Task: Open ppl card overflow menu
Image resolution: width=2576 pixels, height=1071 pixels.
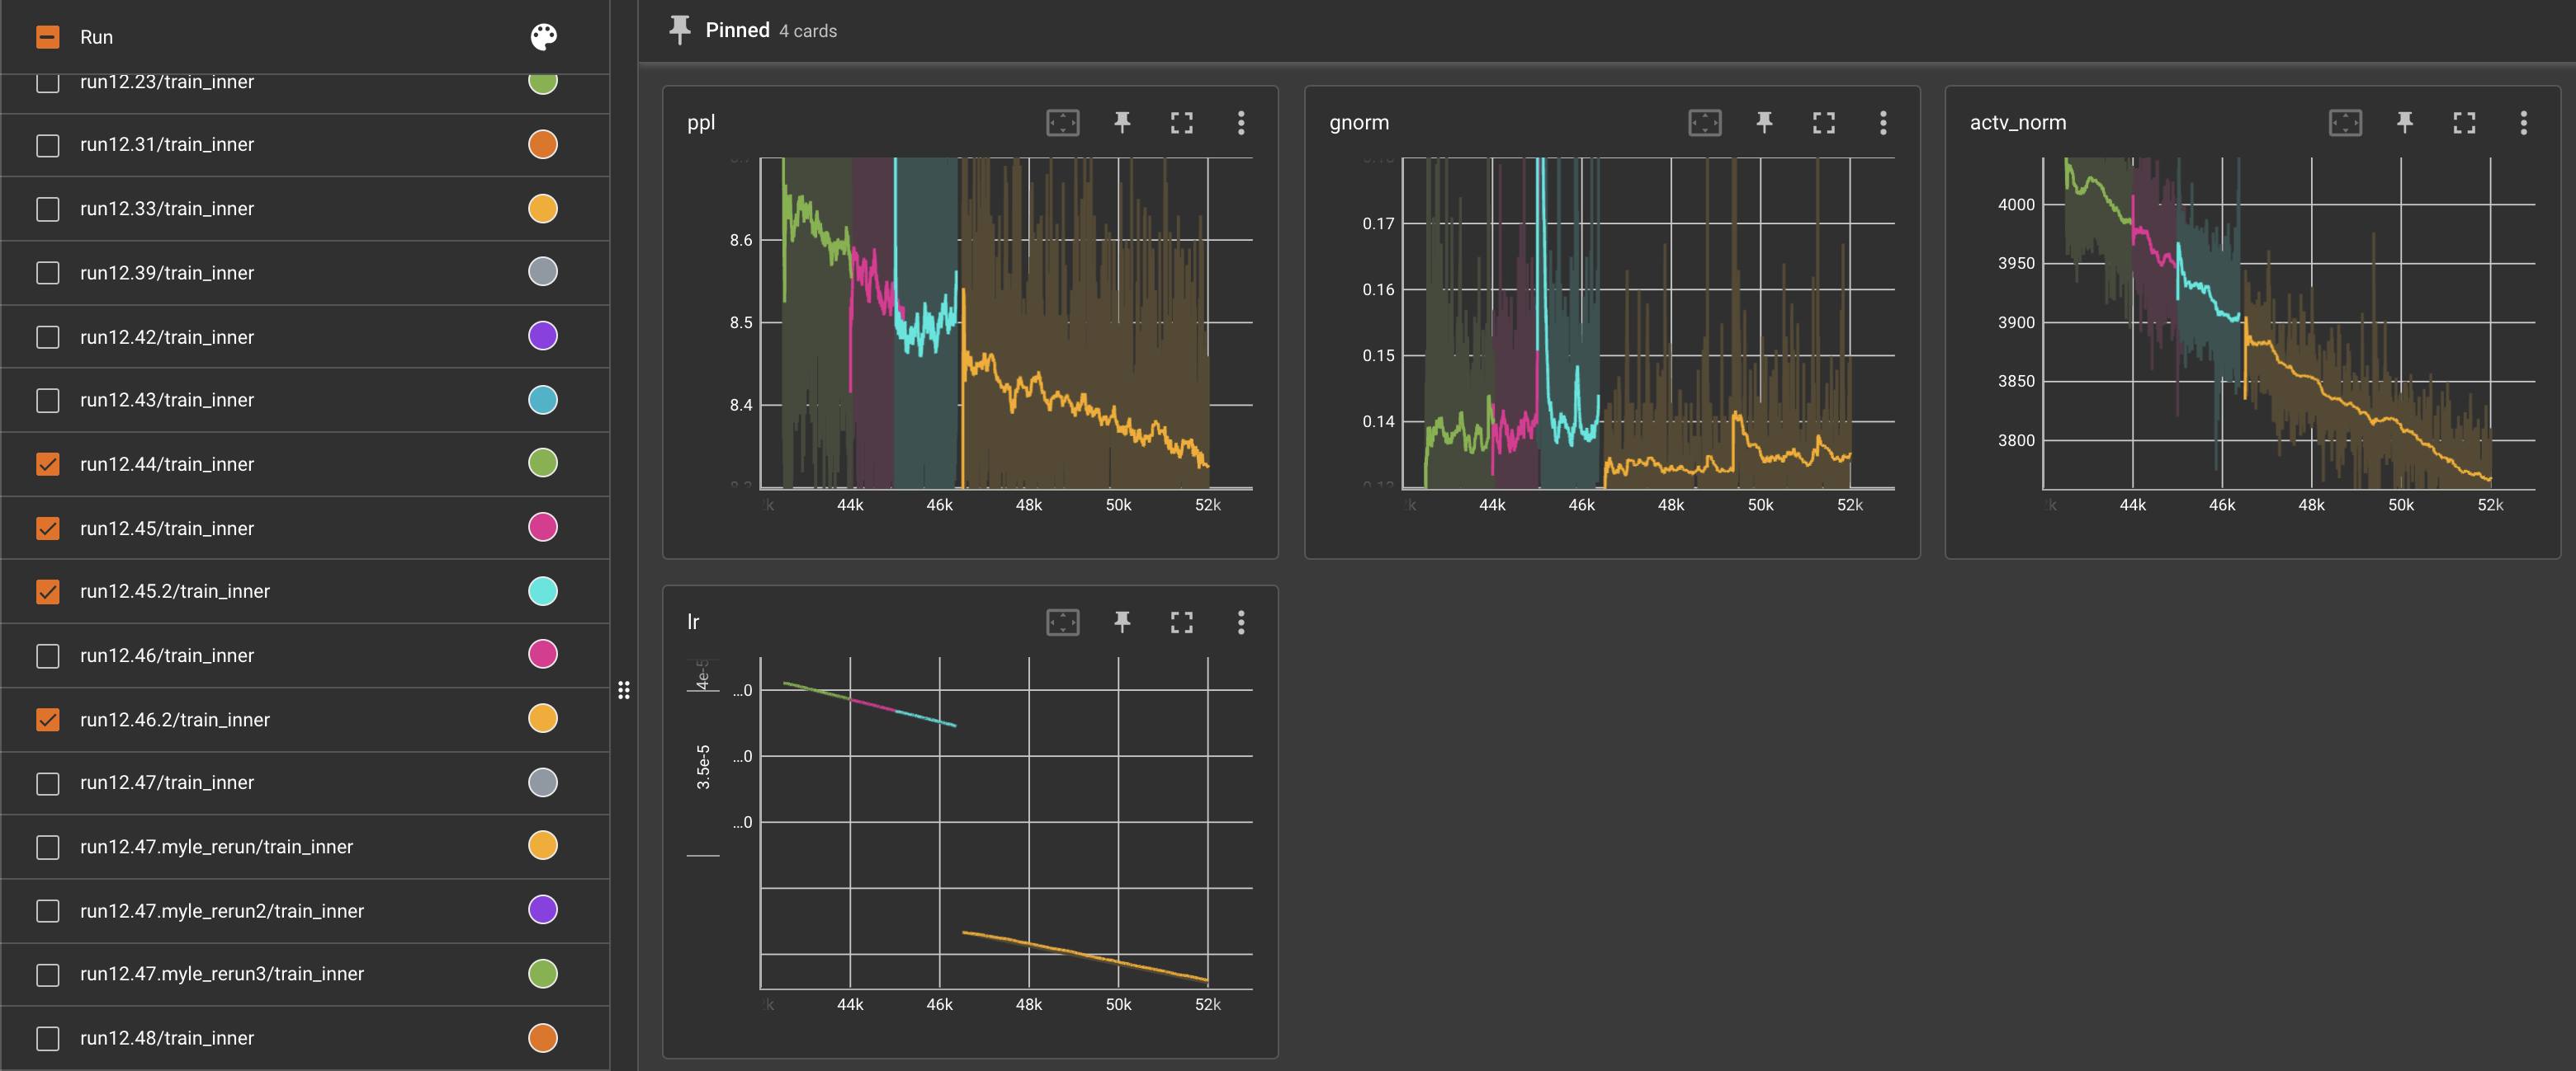Action: [1241, 123]
